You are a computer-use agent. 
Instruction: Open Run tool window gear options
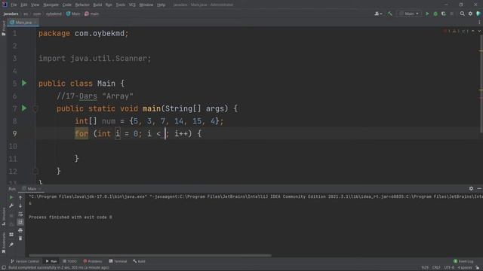click(471, 189)
